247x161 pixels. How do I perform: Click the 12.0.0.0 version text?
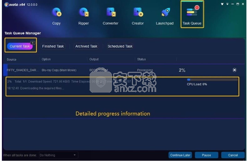tap(32, 5)
